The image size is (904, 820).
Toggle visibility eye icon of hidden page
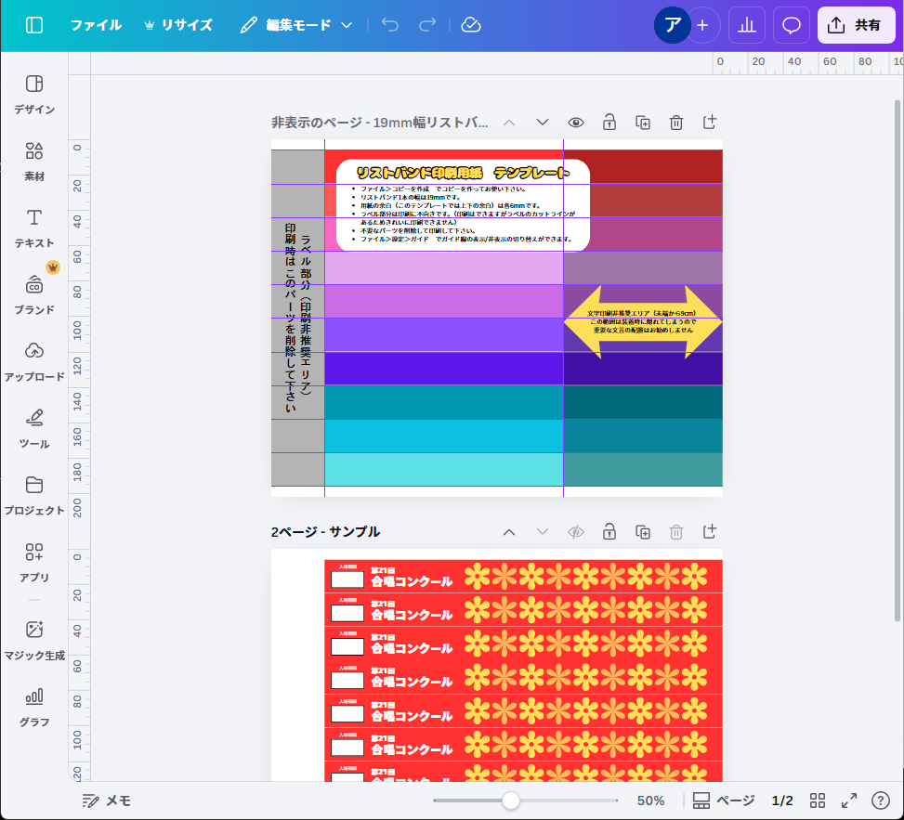tap(576, 123)
